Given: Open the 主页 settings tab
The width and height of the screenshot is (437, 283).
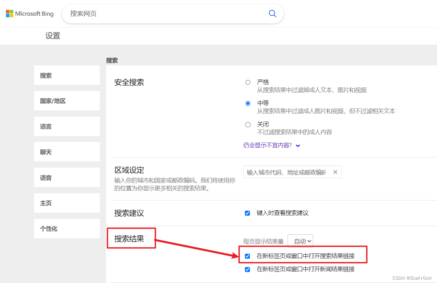Looking at the screenshot, I should click(67, 203).
